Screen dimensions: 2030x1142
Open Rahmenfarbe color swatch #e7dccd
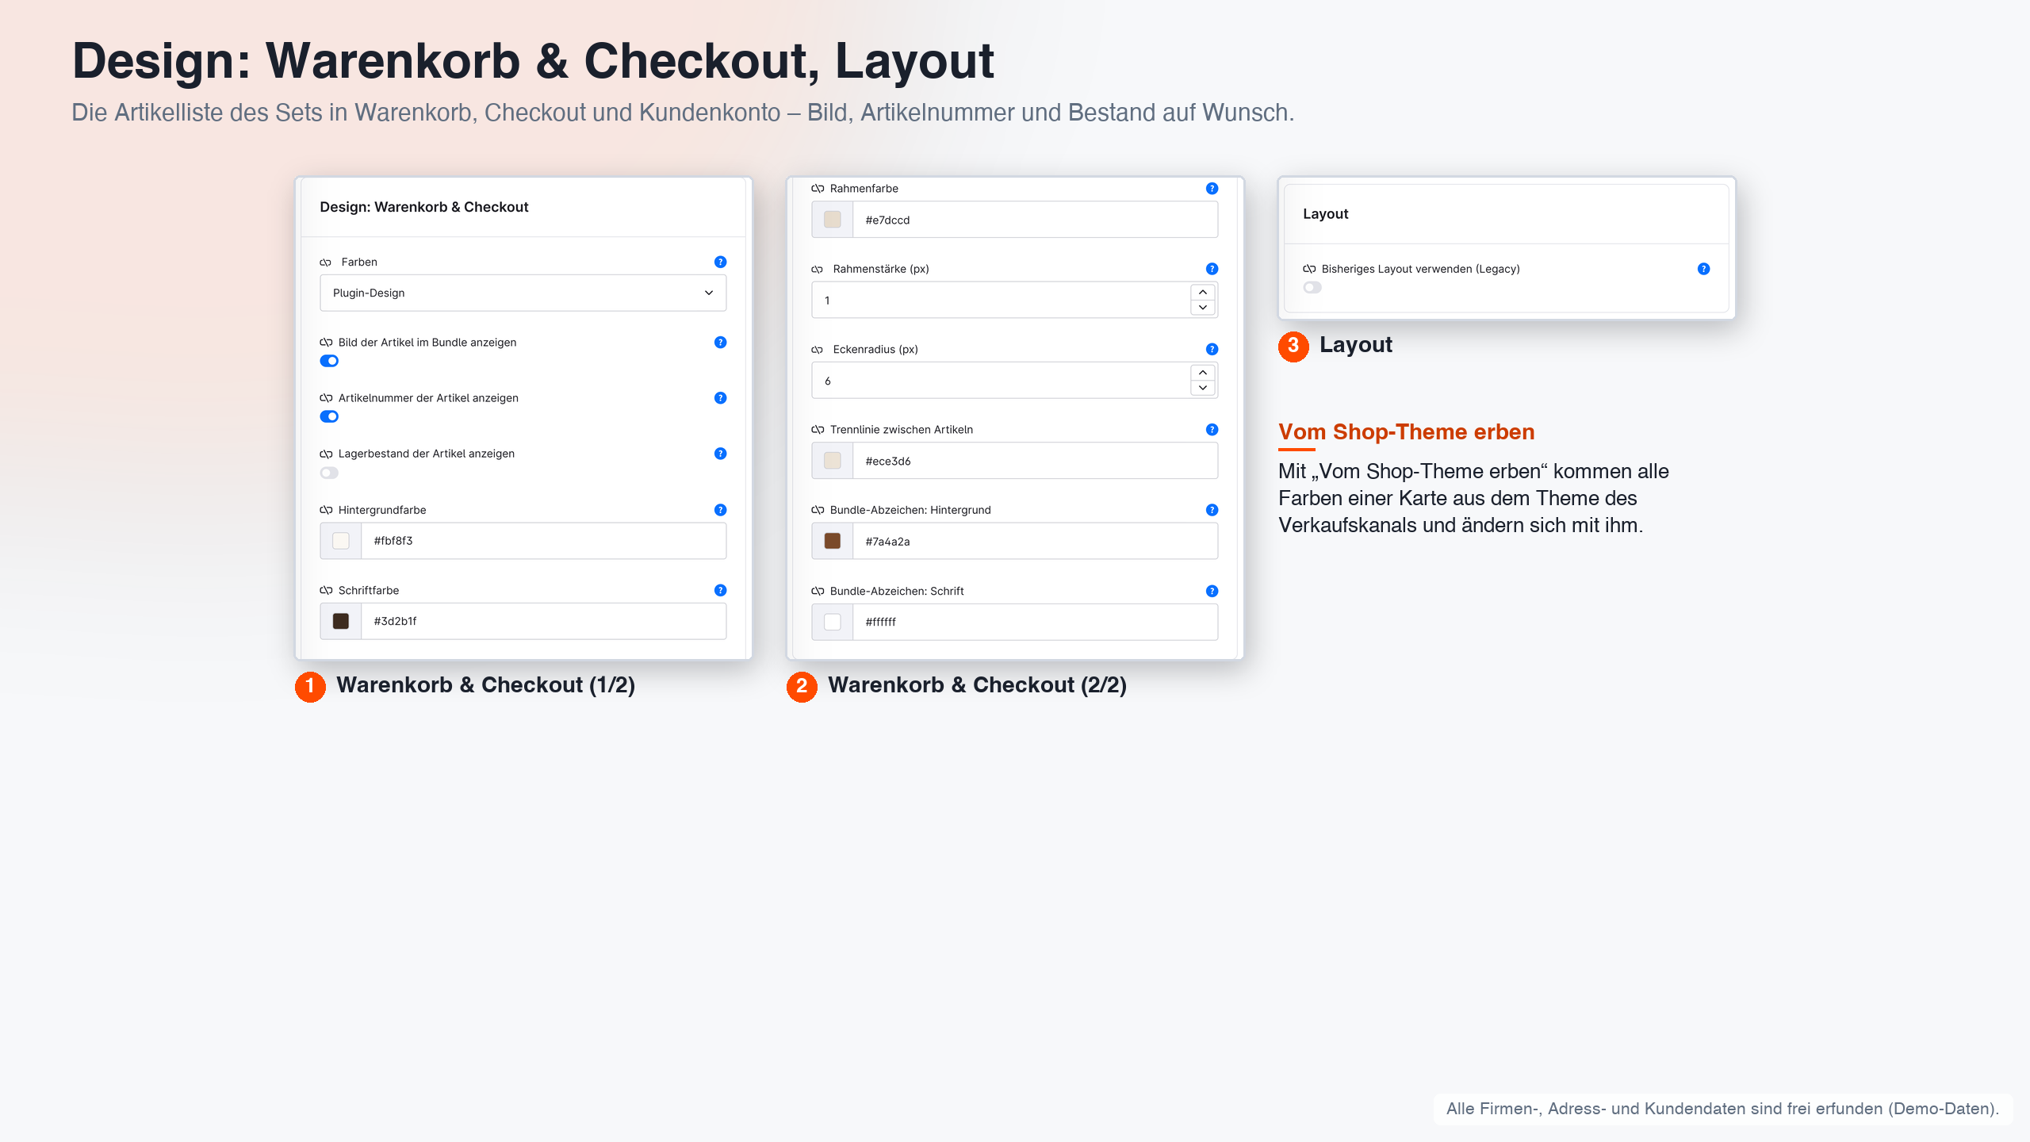tap(833, 220)
